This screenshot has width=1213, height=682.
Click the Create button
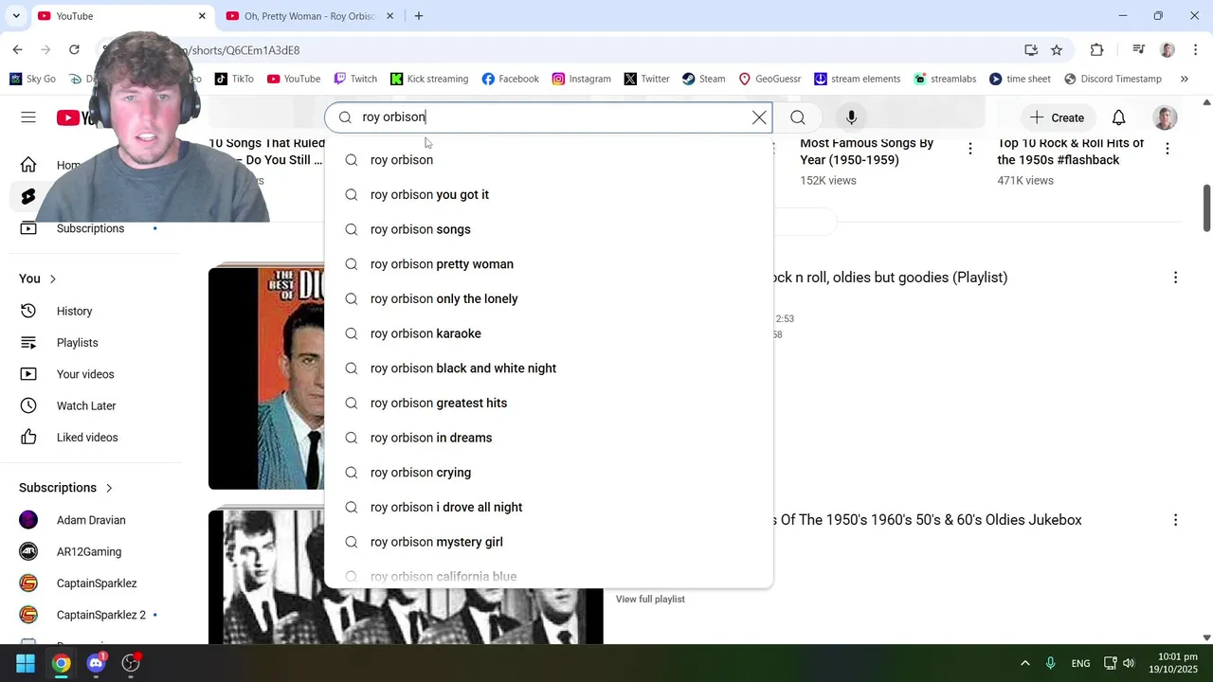tap(1057, 117)
